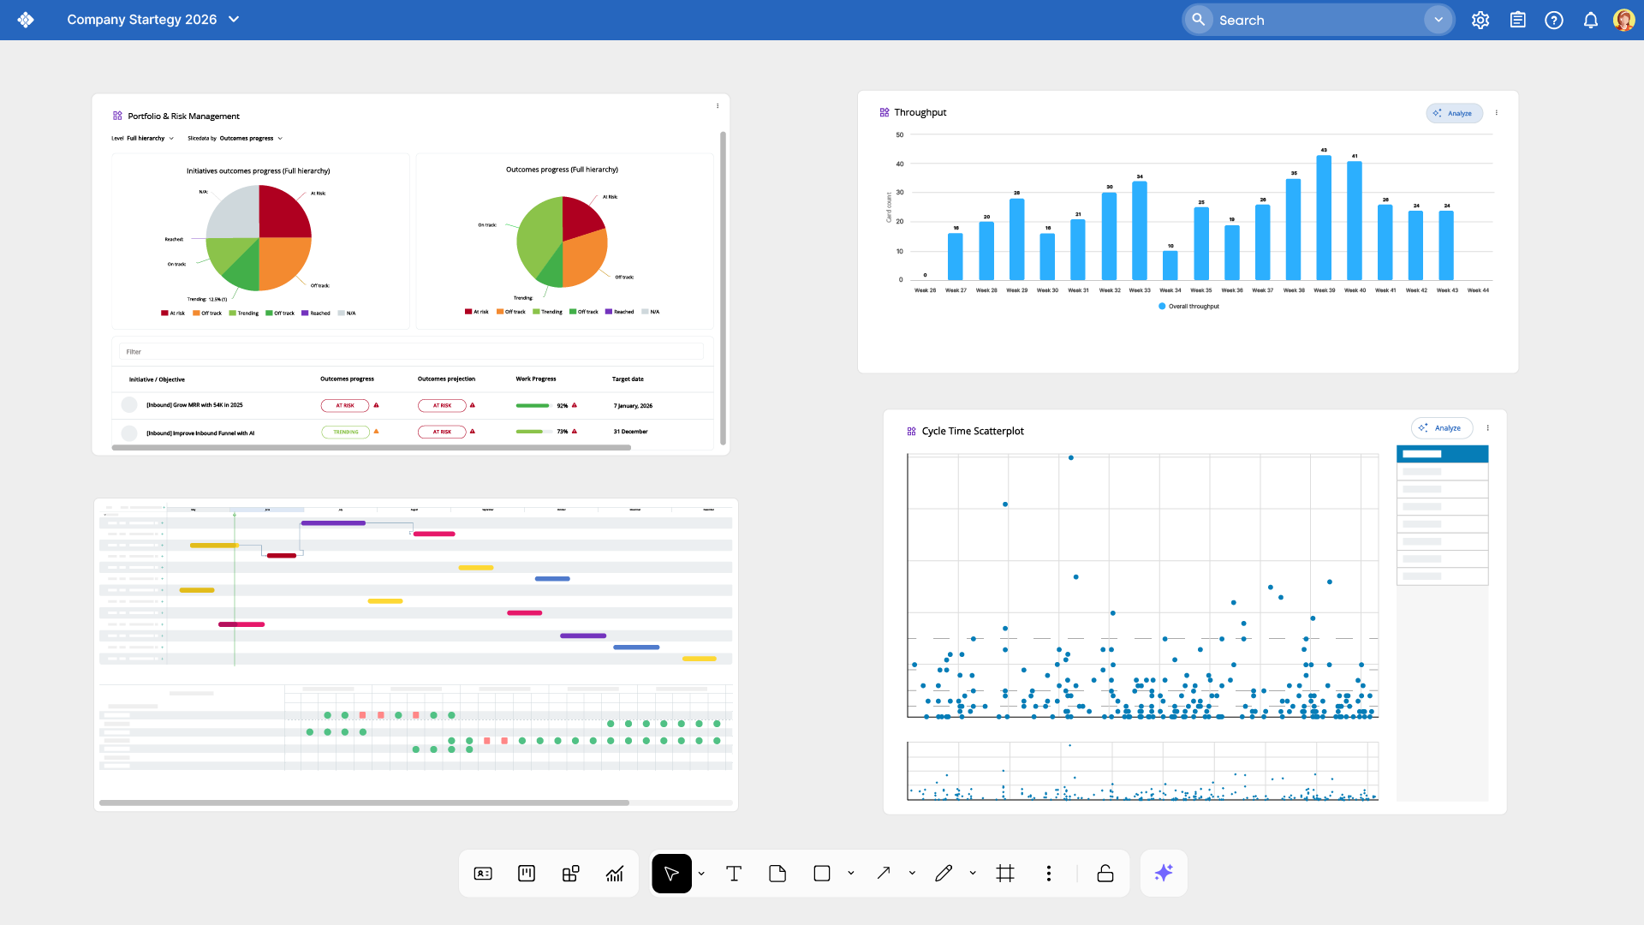Toggle At risk legend in Initiatives pie
The image size is (1644, 925).
173,313
